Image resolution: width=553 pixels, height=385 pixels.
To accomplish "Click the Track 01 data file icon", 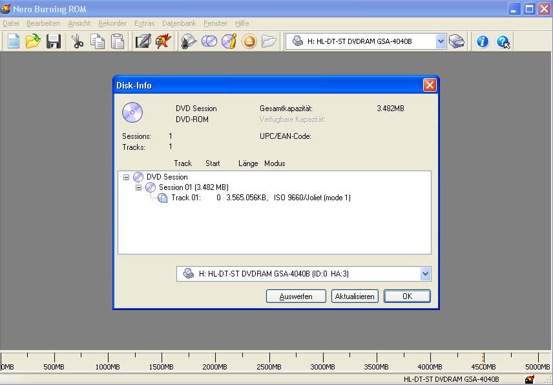I will coord(163,198).
